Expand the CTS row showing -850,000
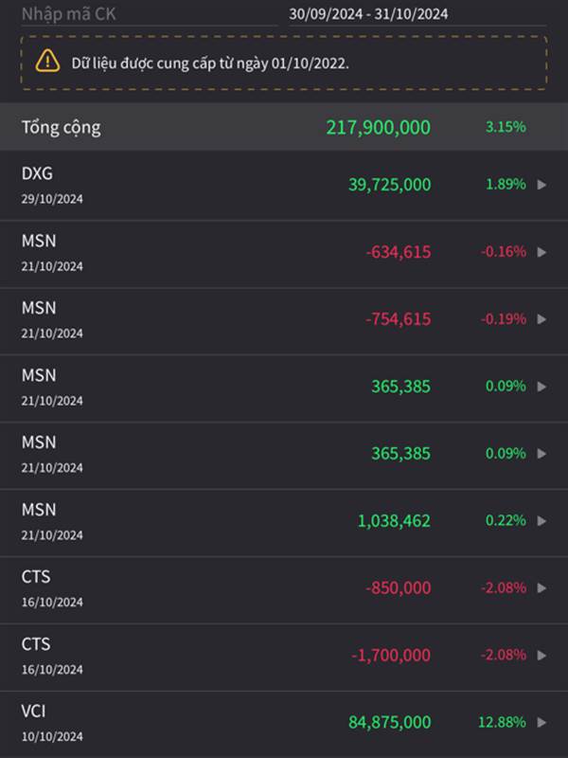The height and width of the screenshot is (758, 568). tap(541, 588)
